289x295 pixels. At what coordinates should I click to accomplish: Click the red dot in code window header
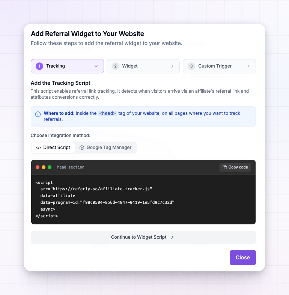[38, 167]
